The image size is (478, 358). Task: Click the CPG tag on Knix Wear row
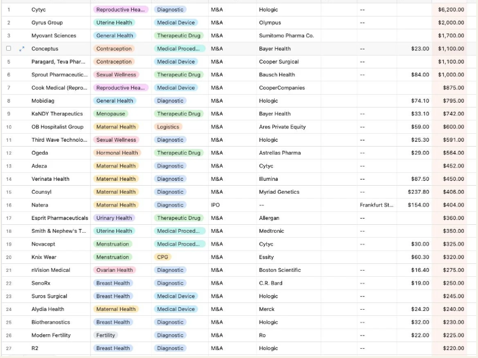(x=162, y=257)
